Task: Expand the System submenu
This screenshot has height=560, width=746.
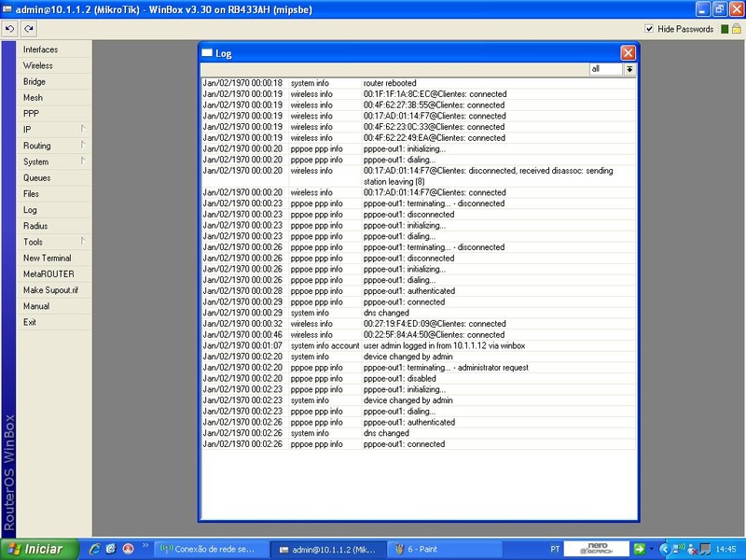Action: click(53, 161)
